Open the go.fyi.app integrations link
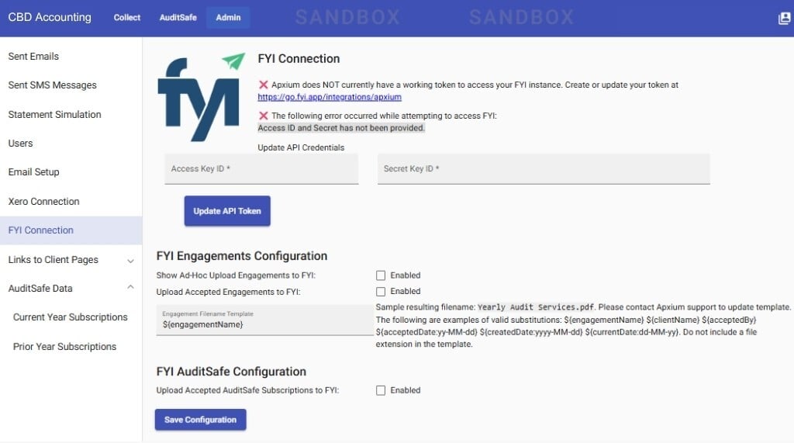 pyautogui.click(x=330, y=97)
